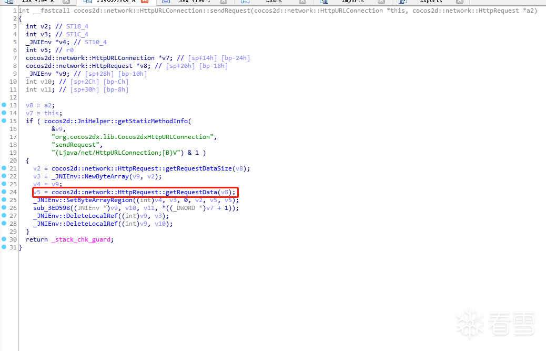The image size is (546, 351).
Task: Click the *a2 parameter on line 1
Action: point(528,11)
